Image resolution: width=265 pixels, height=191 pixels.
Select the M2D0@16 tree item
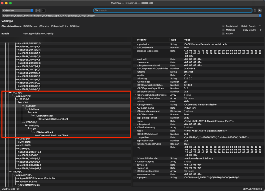tap(25, 142)
